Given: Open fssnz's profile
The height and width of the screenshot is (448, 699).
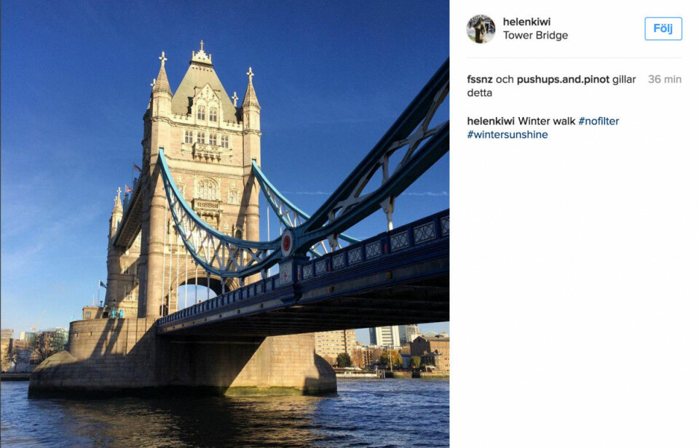Looking at the screenshot, I should [480, 79].
